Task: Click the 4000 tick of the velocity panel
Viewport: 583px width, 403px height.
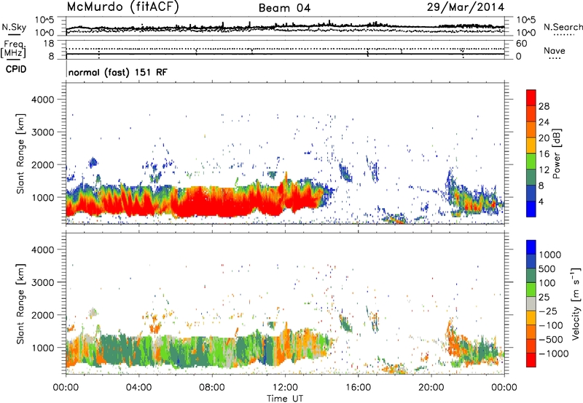Action: click(42, 250)
